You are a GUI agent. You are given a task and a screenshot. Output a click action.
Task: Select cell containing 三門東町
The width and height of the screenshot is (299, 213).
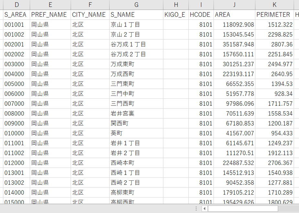[x=136, y=84]
